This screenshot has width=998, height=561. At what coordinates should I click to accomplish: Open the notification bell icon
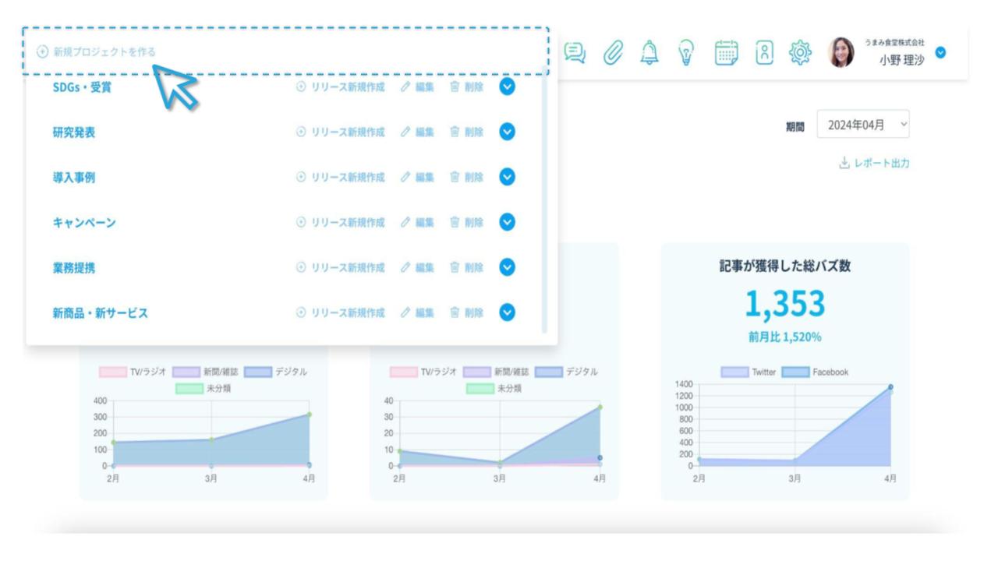coord(649,51)
